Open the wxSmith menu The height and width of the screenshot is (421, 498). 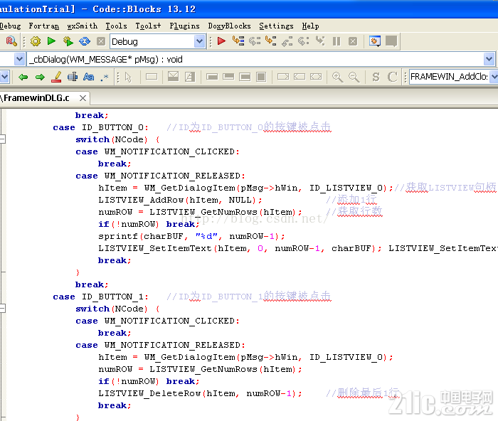click(x=83, y=26)
